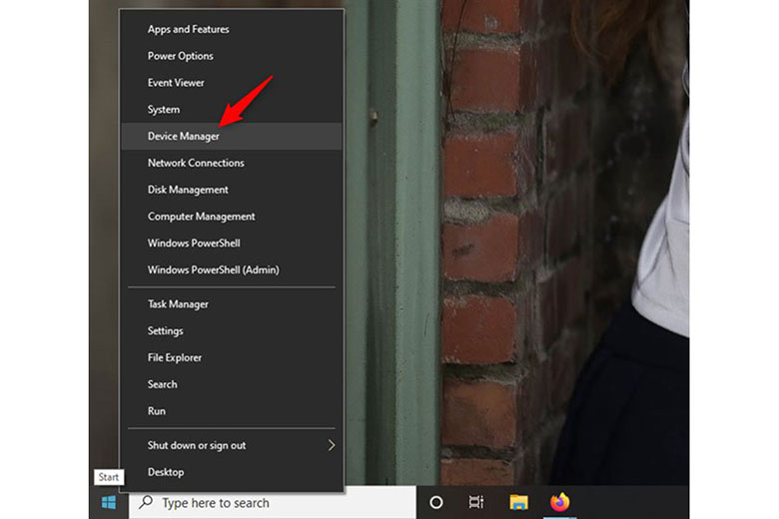Expand the Shut down or sign out arrow
779x519 pixels.
tap(332, 445)
